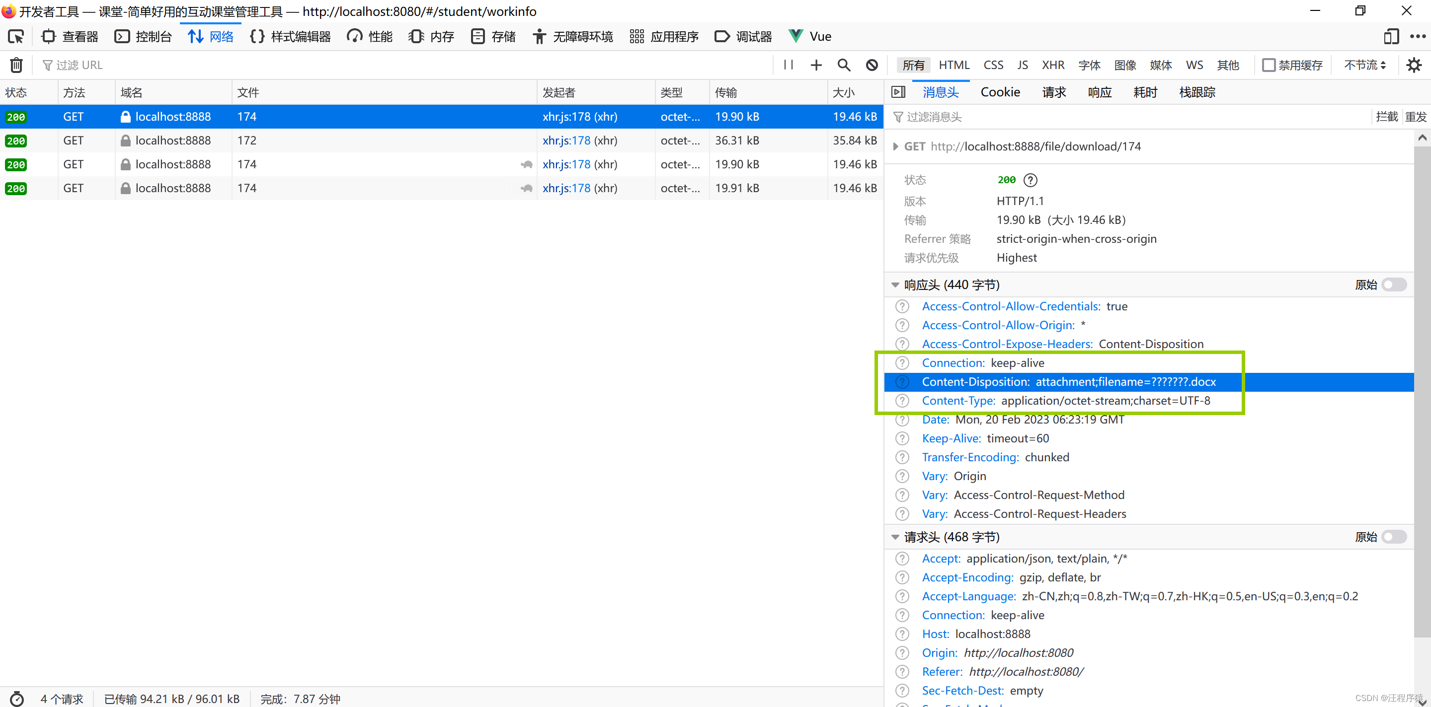The image size is (1431, 707).
Task: Open help for Transfer-Encoding header
Action: point(902,457)
